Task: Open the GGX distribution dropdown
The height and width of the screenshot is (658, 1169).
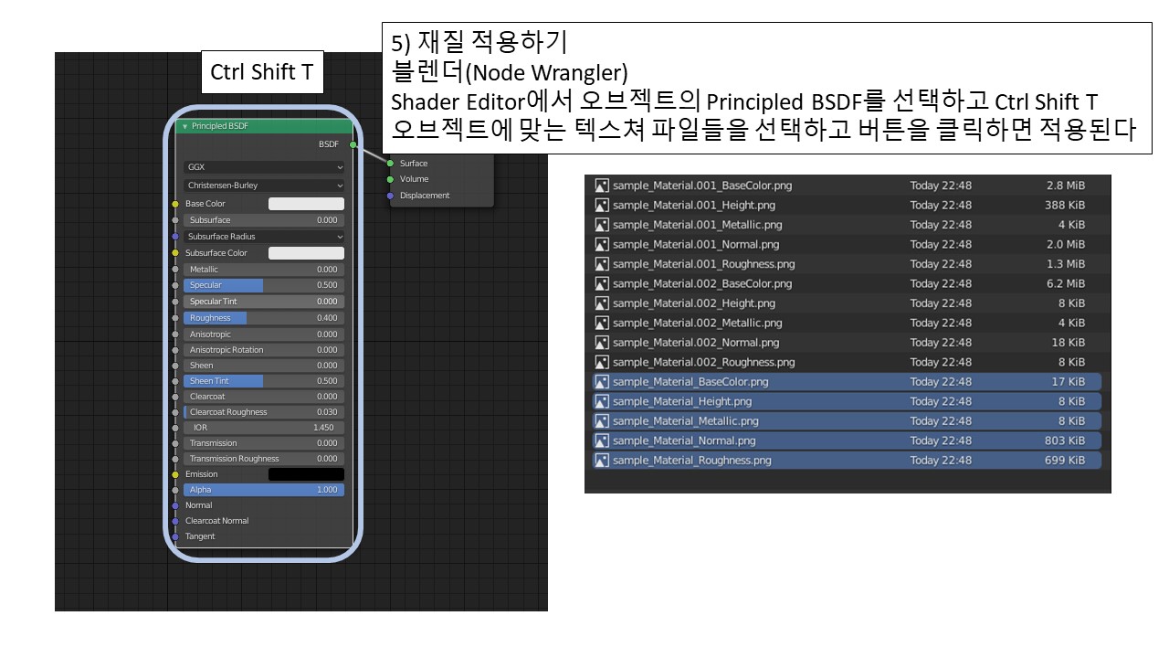Action: (x=264, y=167)
